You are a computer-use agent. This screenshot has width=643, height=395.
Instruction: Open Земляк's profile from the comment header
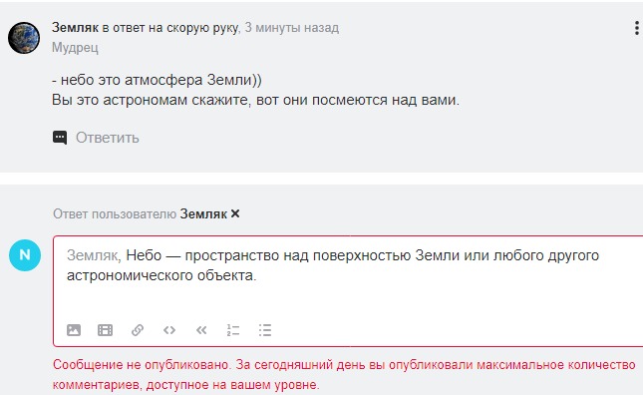click(75, 28)
